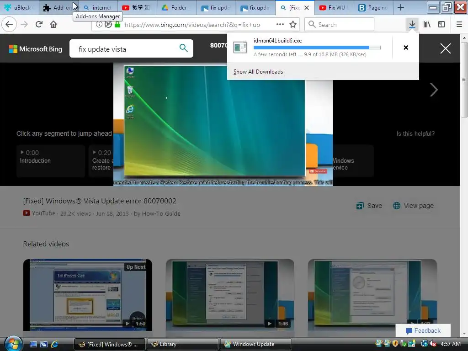Click the 4:57 AM clock

coord(451,344)
